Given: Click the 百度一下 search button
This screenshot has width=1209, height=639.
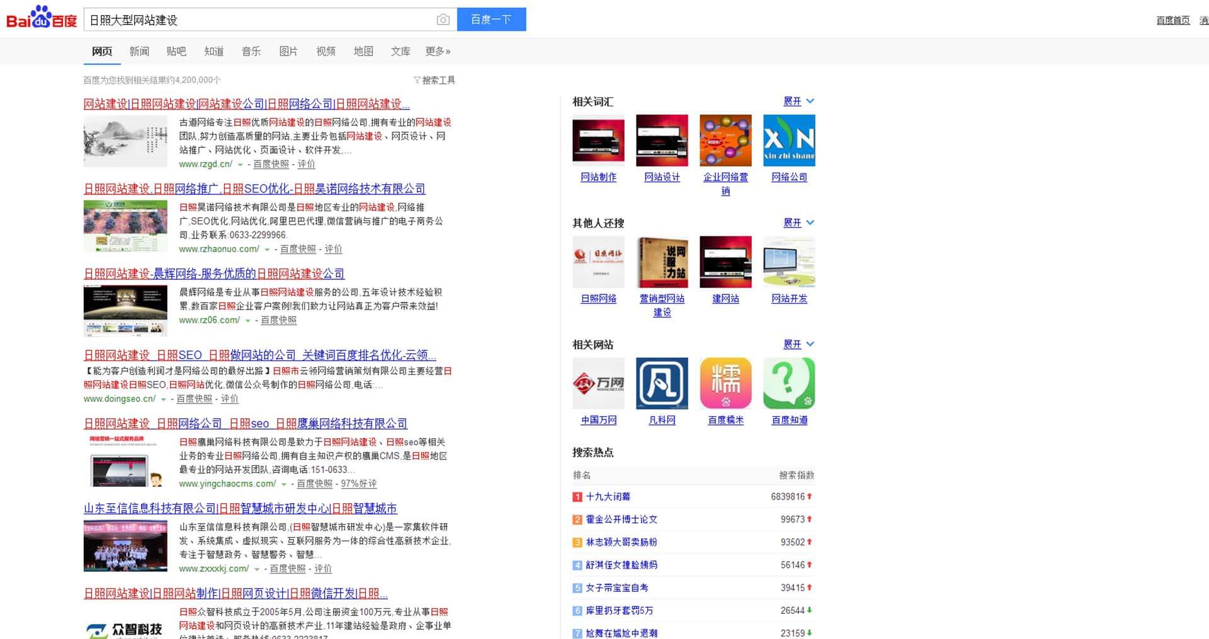Looking at the screenshot, I should click(491, 19).
